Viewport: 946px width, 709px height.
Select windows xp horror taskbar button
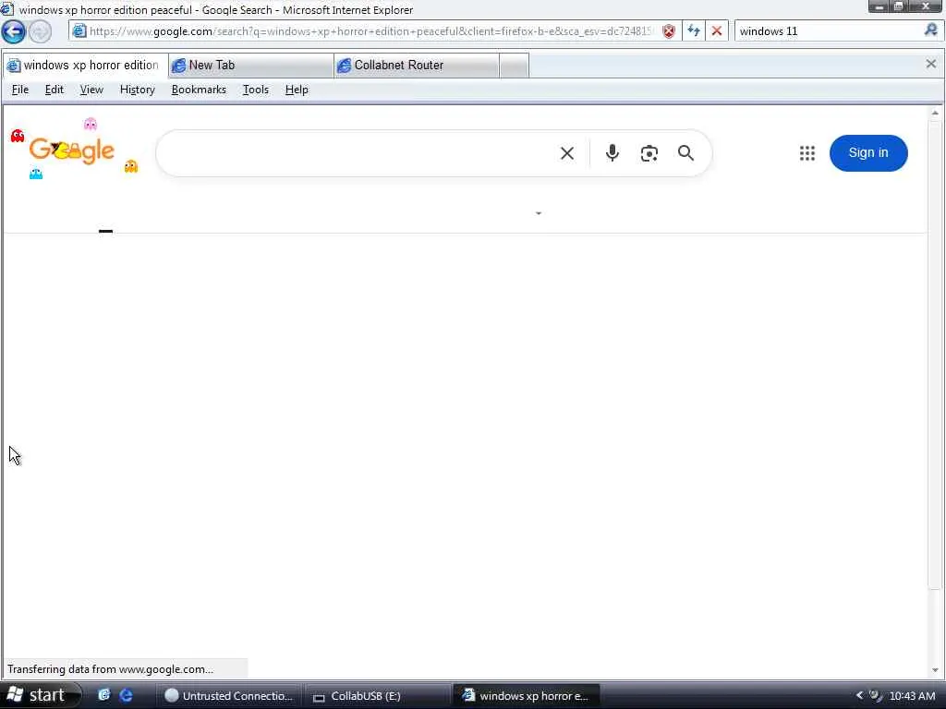coord(526,696)
